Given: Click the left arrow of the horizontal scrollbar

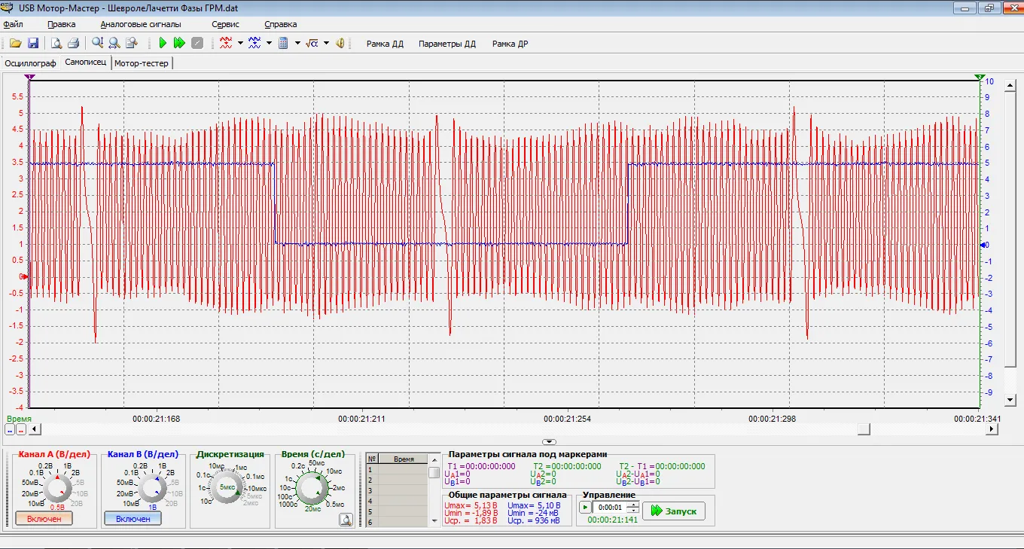Looking at the screenshot, I should click(33, 429).
